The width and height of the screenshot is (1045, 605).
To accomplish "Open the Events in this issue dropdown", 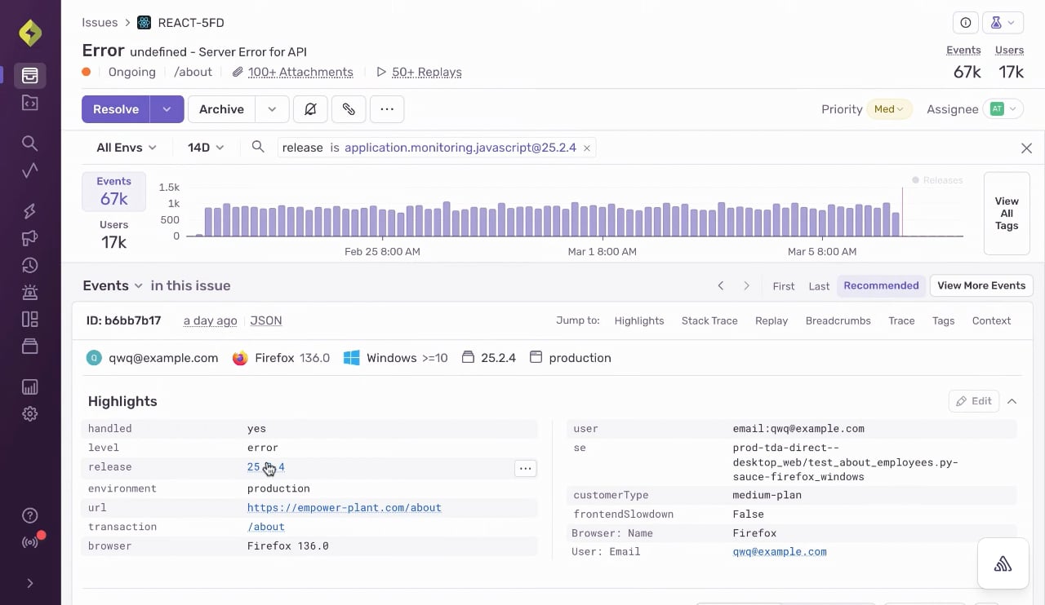I will click(113, 285).
